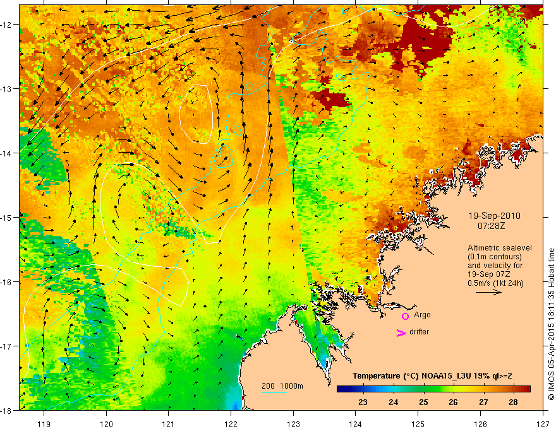Click the 'Altimetric sealevel' caption line
This screenshot has width=556, height=429.
tap(500, 248)
